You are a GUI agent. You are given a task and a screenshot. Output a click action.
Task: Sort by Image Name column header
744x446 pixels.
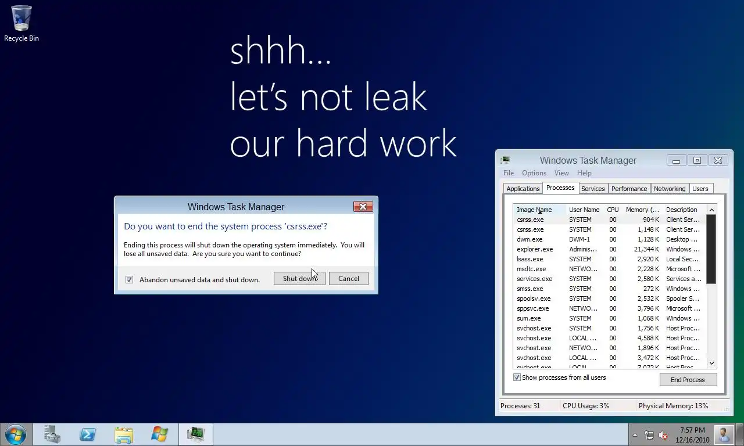point(539,210)
